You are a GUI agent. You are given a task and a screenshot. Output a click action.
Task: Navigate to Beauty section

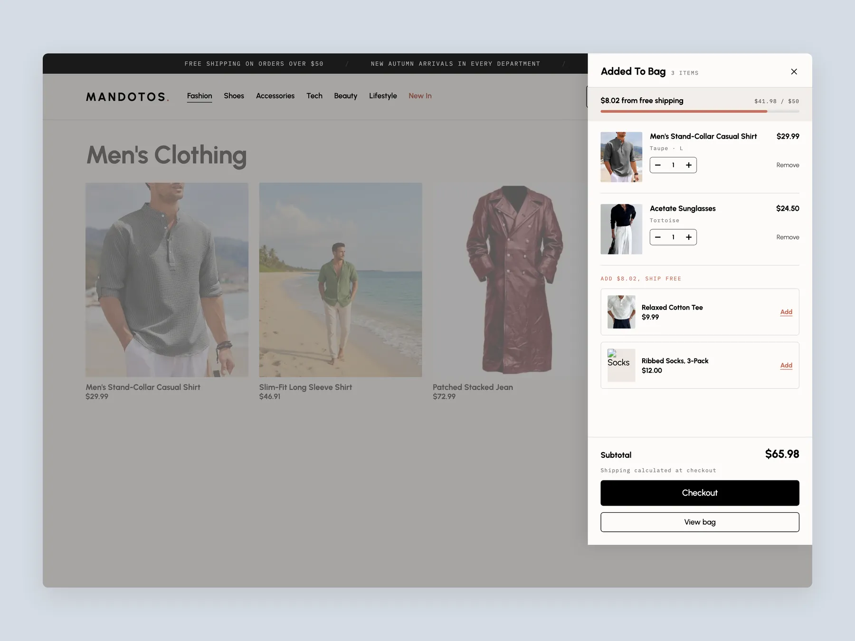pyautogui.click(x=345, y=96)
